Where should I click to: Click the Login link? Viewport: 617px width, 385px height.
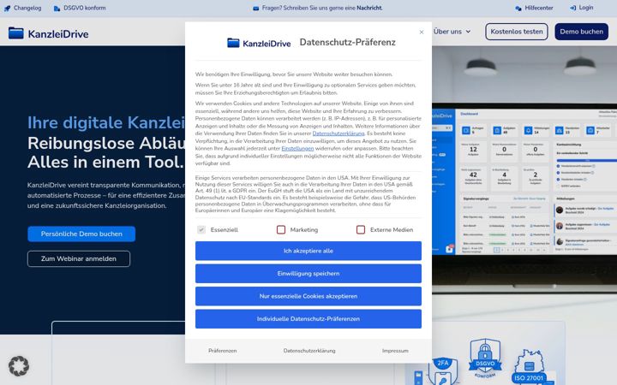point(586,8)
